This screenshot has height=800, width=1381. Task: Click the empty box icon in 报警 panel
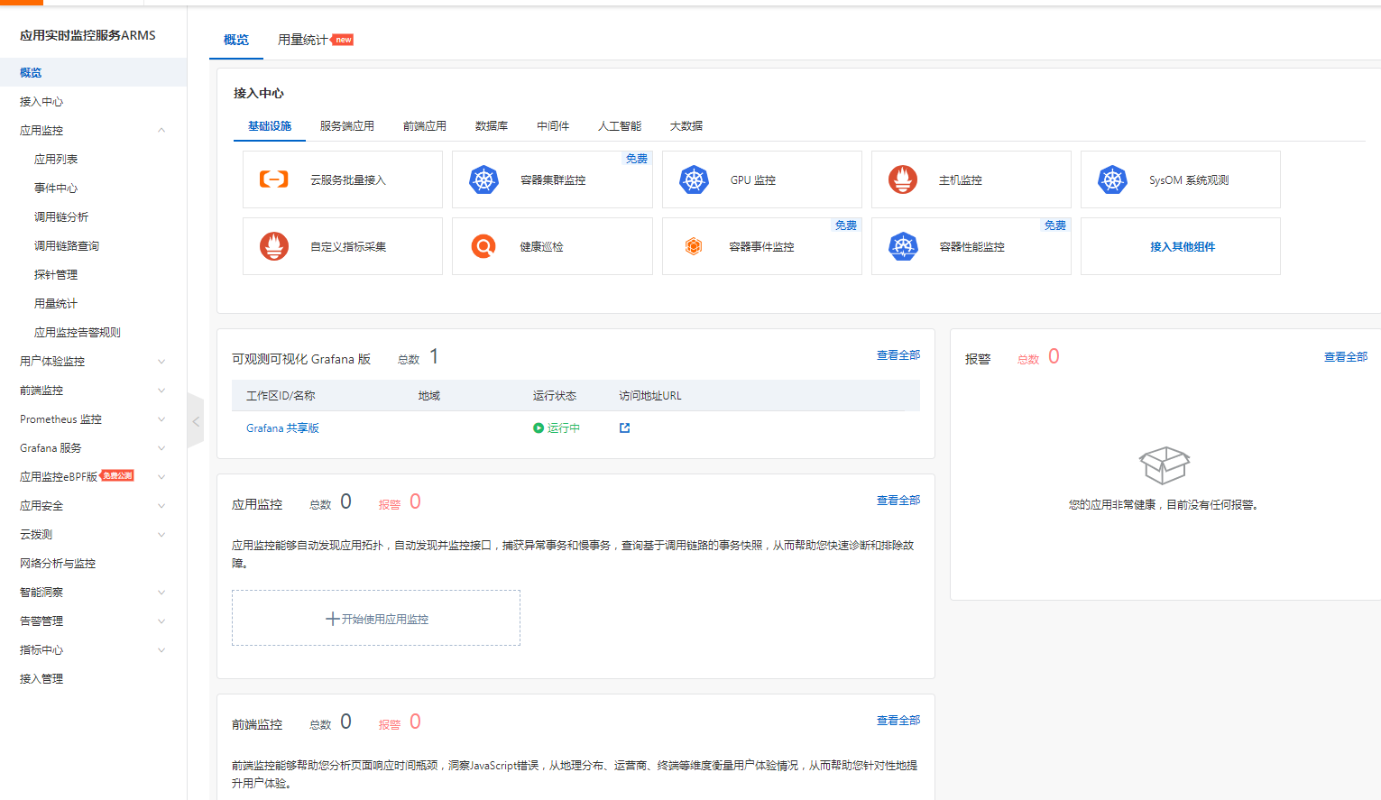(1165, 465)
